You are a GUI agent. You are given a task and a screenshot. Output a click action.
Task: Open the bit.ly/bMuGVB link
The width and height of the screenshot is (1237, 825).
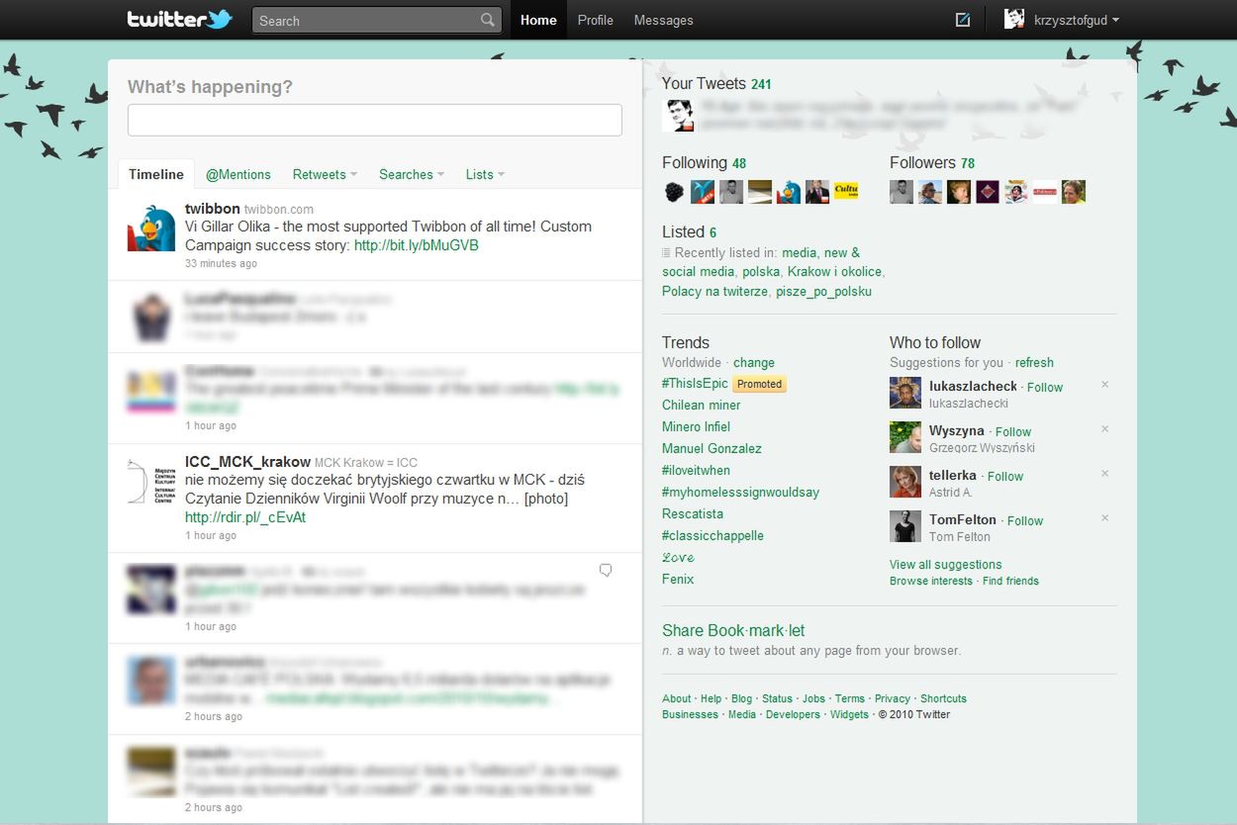coord(417,245)
